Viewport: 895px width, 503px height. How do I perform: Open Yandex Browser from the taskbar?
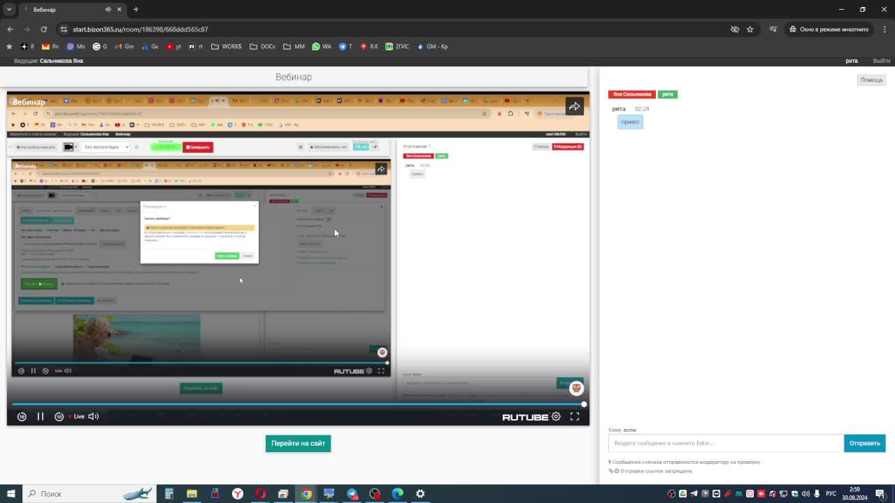(x=238, y=493)
